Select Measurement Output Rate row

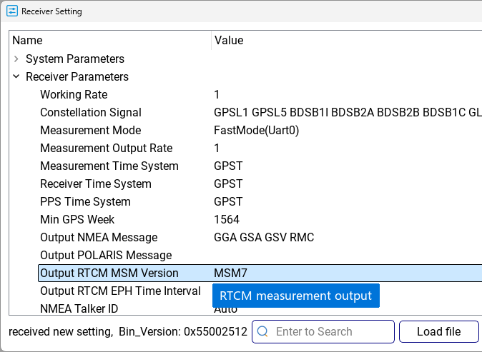click(x=260, y=148)
